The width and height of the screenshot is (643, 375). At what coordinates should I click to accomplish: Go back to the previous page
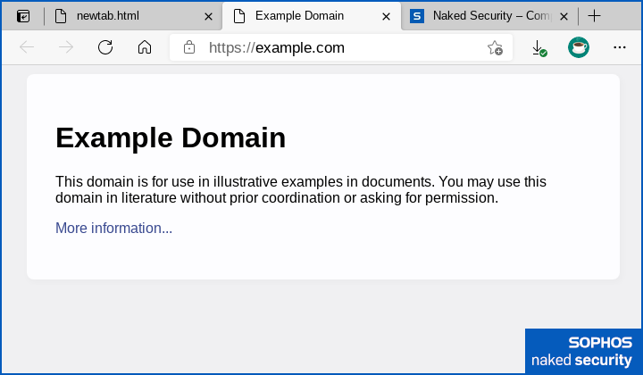click(27, 47)
